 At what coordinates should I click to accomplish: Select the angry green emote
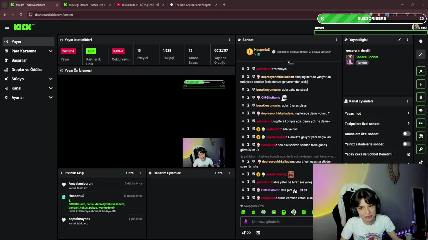pyautogui.click(x=274, y=212)
